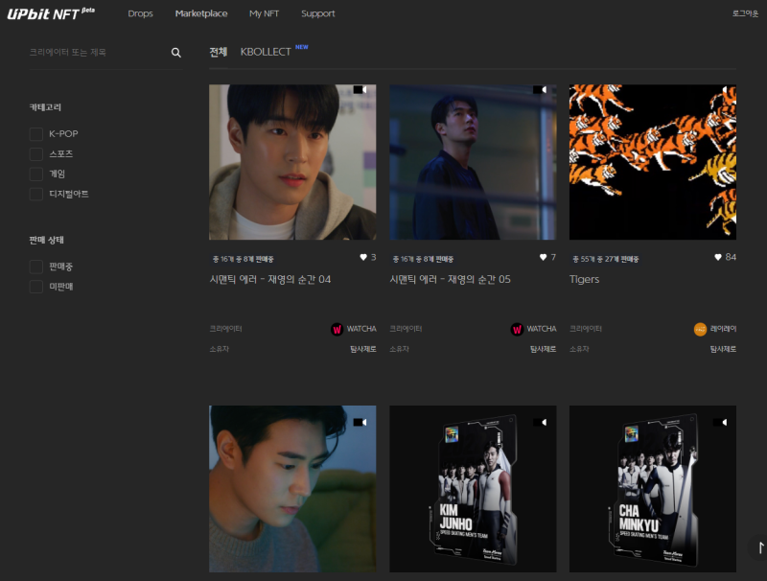Image resolution: width=767 pixels, height=581 pixels.
Task: Click the 로그아웃 link
Action: pos(745,13)
